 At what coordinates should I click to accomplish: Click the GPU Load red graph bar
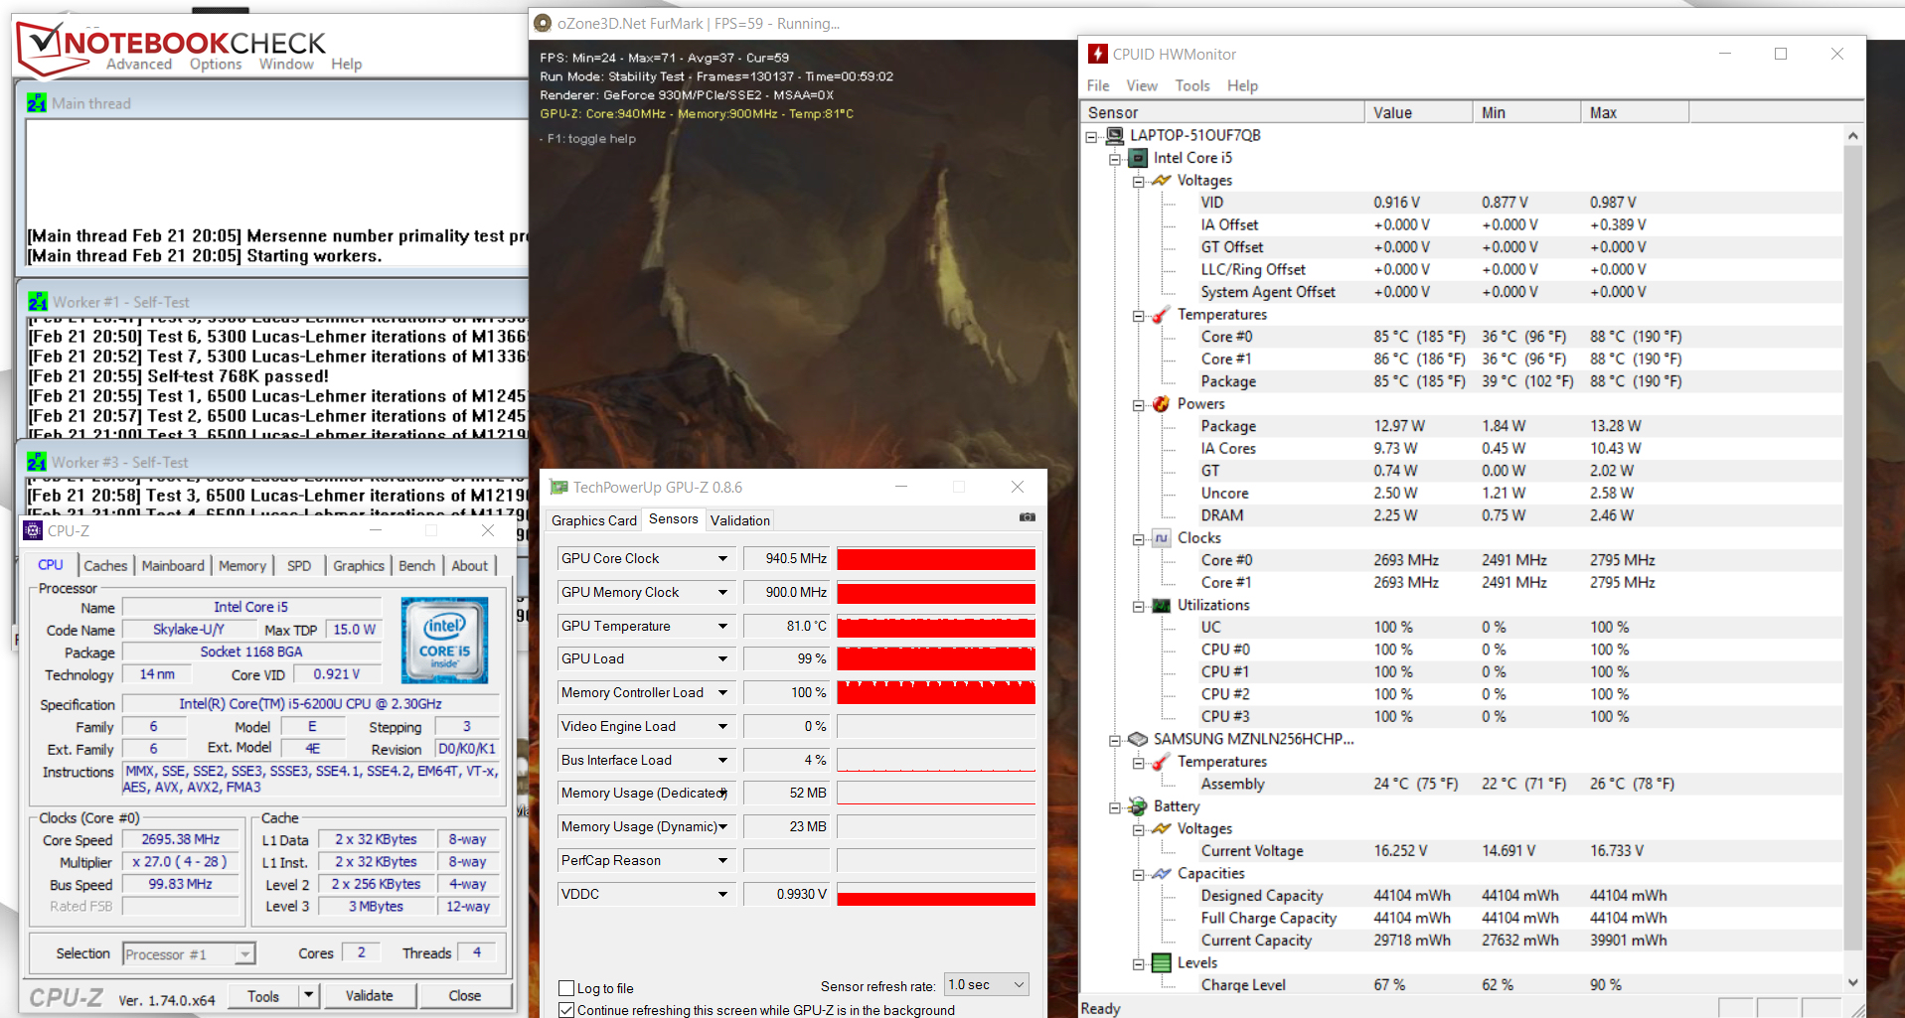tap(936, 659)
